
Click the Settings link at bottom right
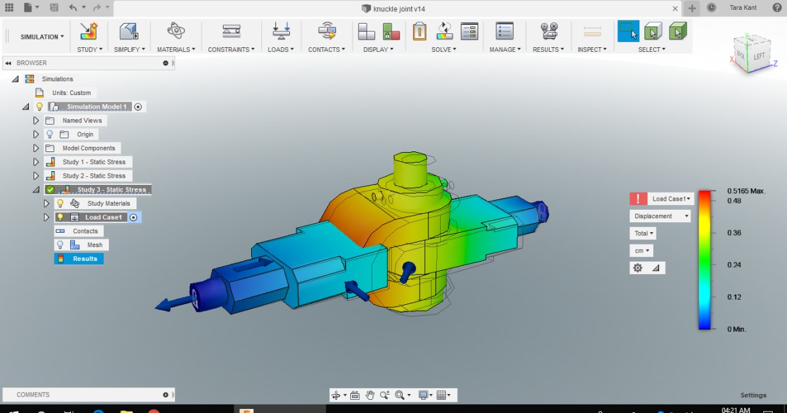[753, 395]
